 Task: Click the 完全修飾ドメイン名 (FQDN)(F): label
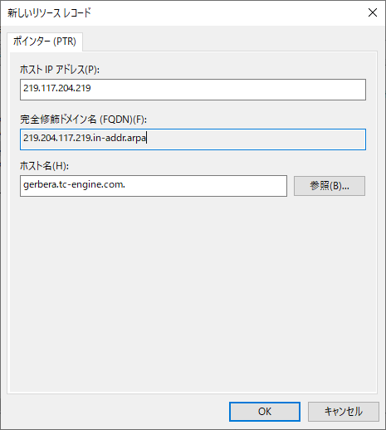[x=83, y=120]
